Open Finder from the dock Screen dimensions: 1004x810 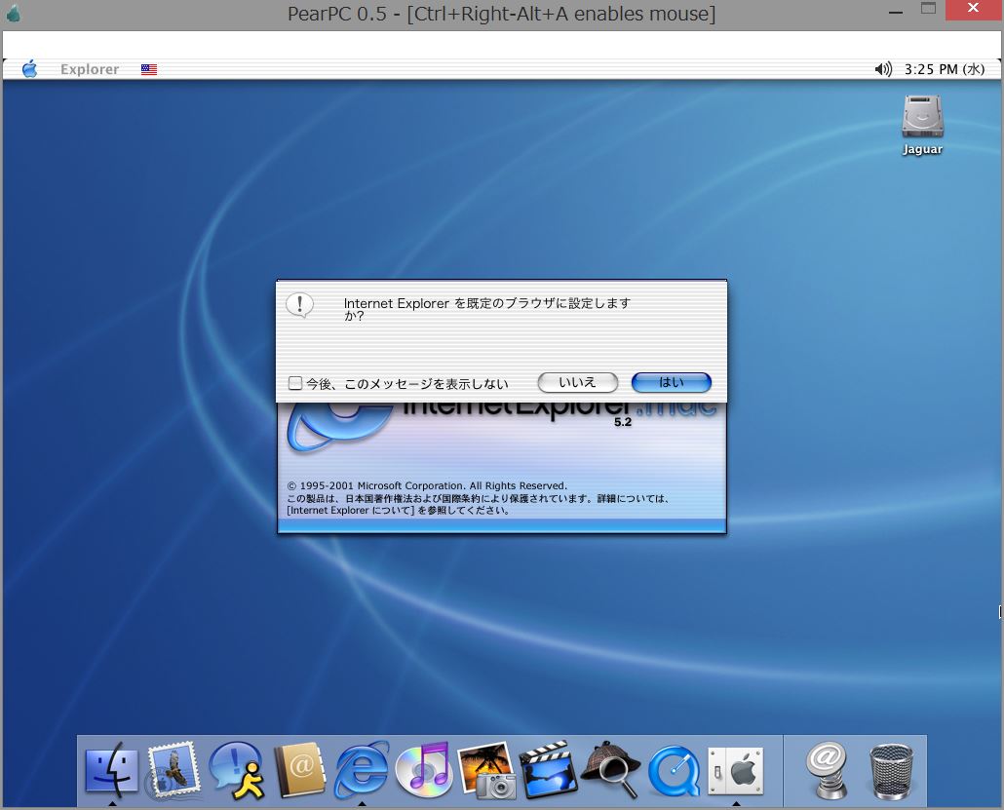[x=112, y=770]
